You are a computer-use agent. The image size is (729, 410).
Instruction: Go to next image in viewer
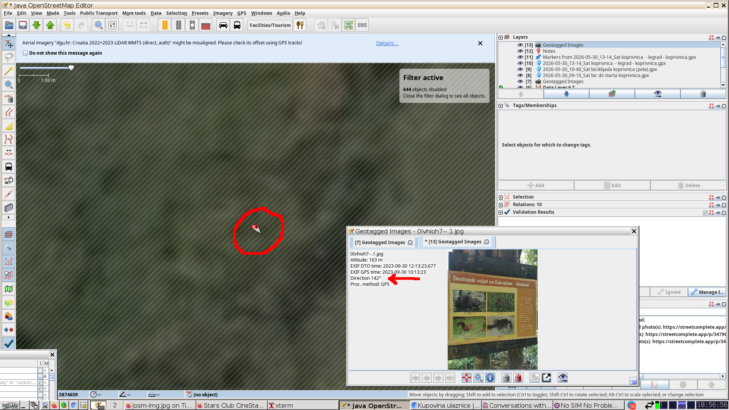[x=438, y=378]
